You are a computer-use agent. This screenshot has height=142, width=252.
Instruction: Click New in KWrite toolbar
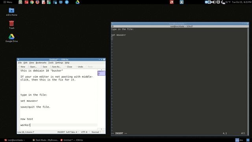pyautogui.click(x=22, y=67)
